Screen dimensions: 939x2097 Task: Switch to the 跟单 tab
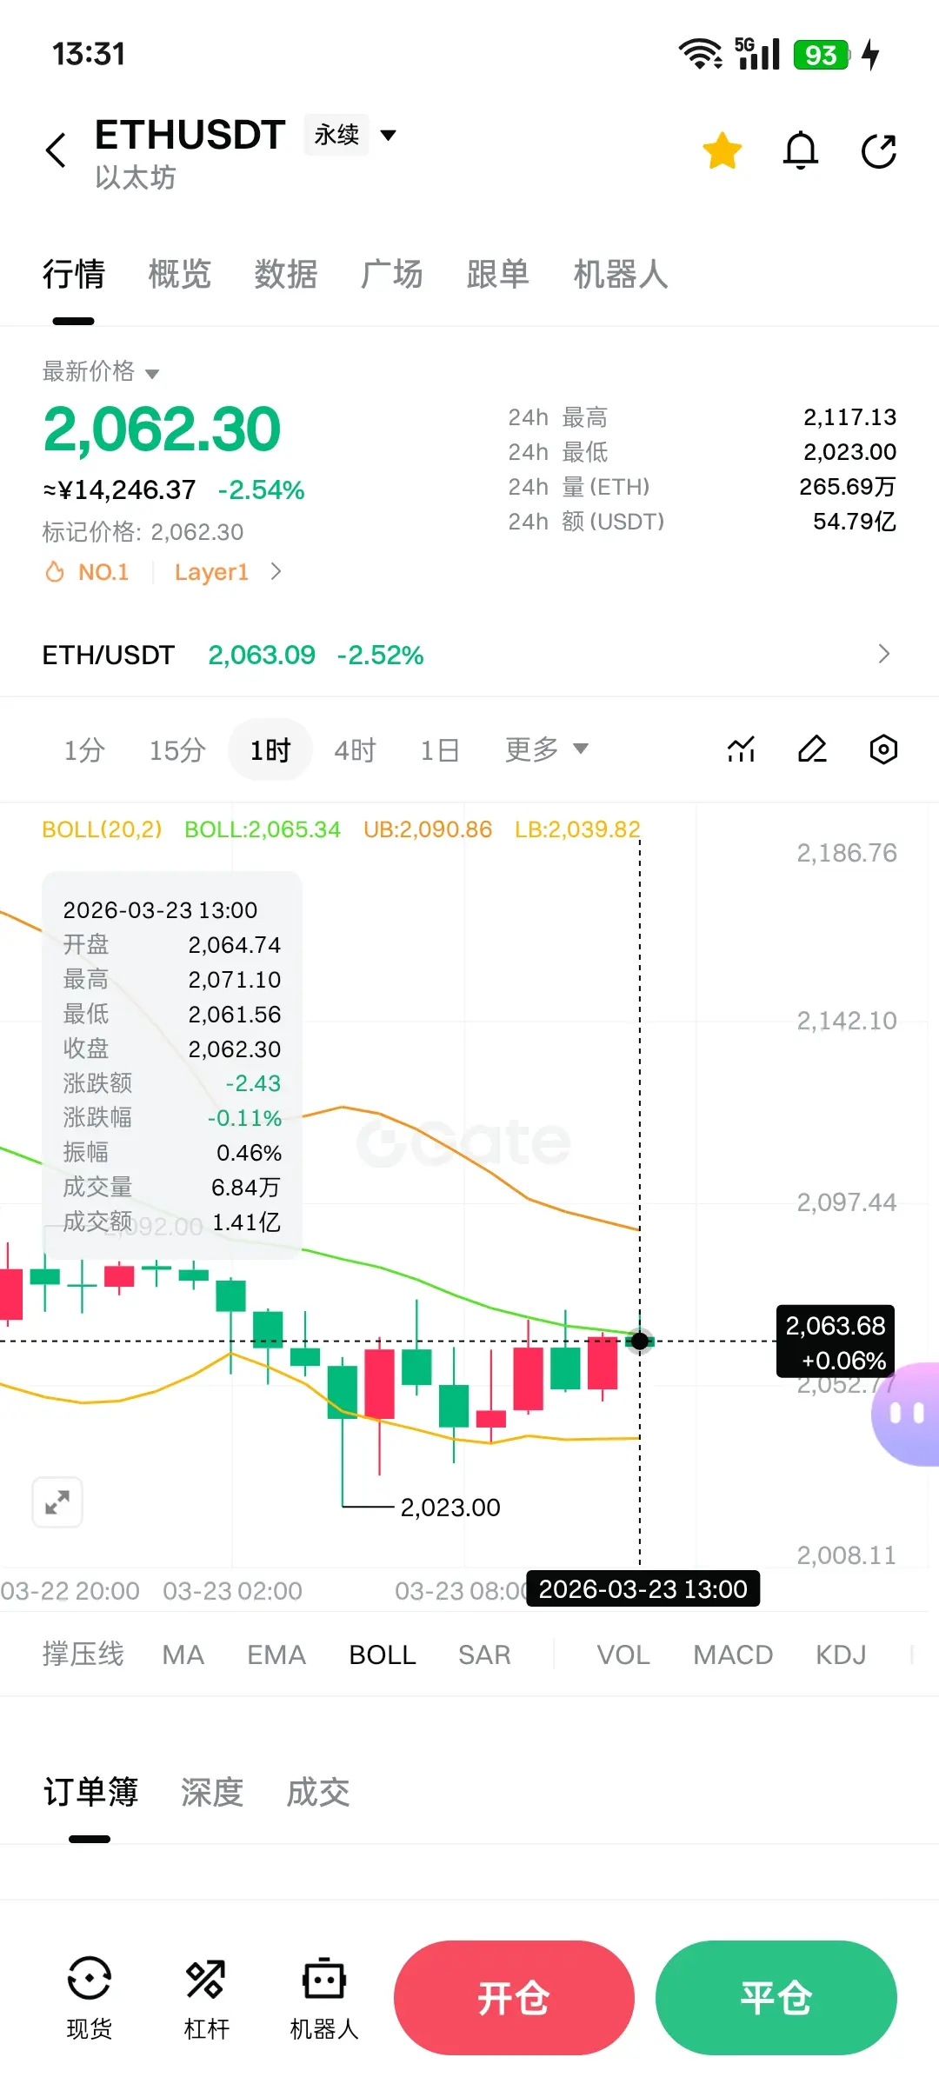point(498,275)
